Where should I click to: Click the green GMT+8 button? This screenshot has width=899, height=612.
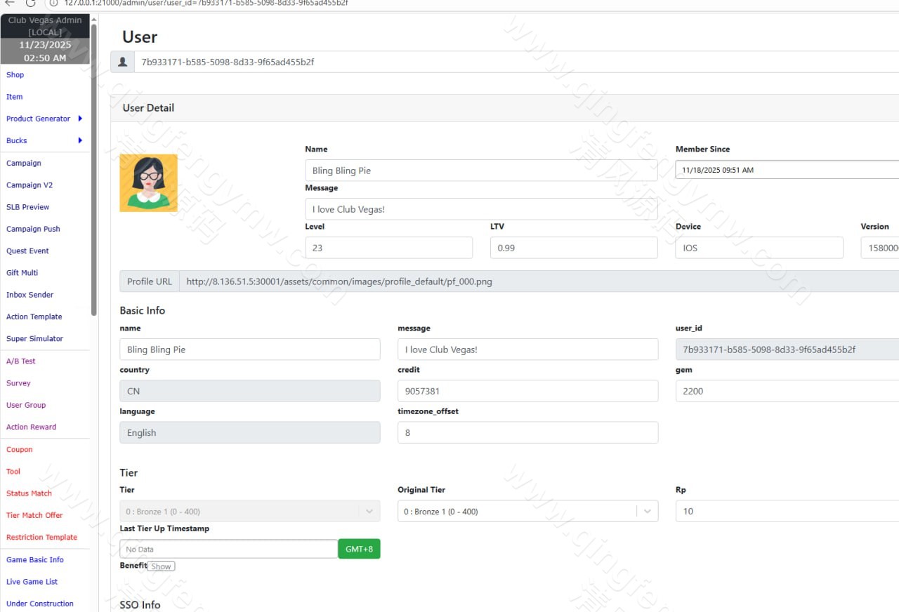[x=359, y=549]
